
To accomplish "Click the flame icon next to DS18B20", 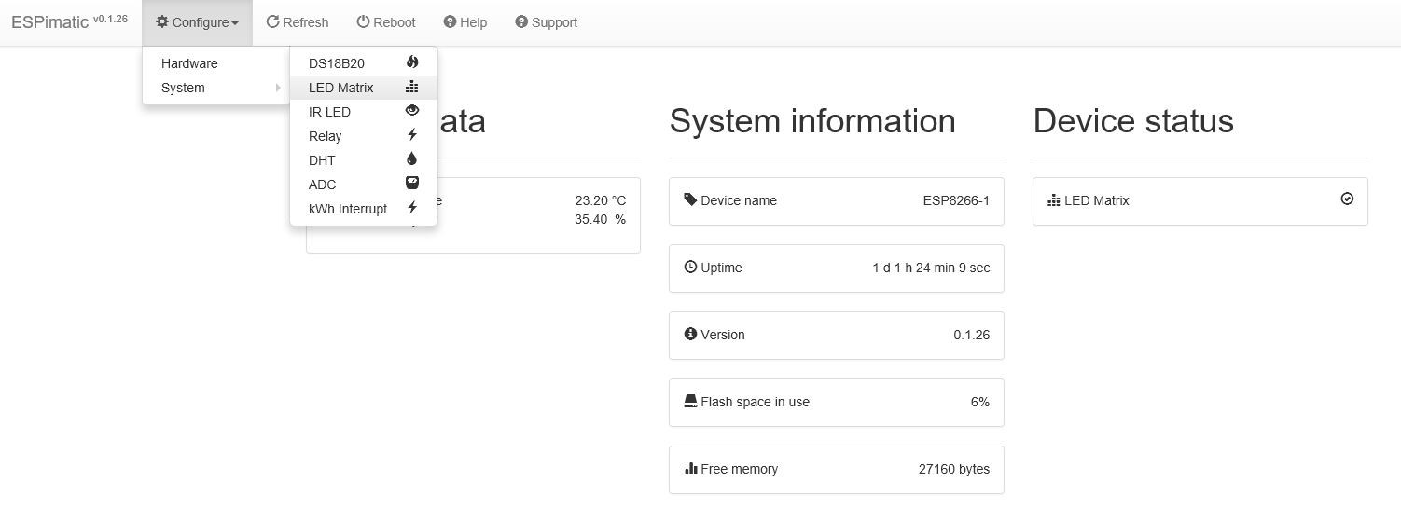I will (x=412, y=62).
